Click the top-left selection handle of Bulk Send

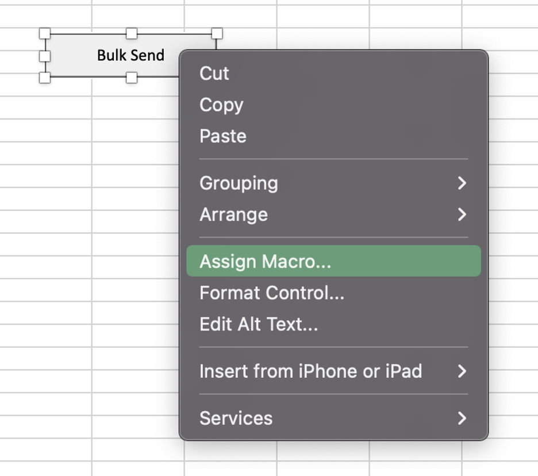pyautogui.click(x=45, y=34)
